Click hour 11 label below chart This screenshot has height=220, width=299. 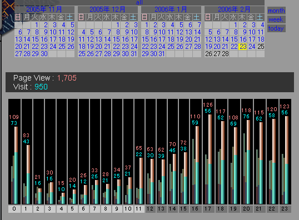coord(139,209)
